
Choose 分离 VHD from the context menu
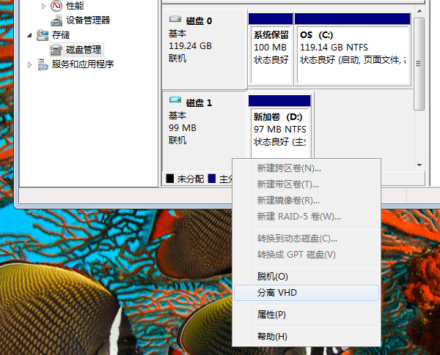pos(307,293)
